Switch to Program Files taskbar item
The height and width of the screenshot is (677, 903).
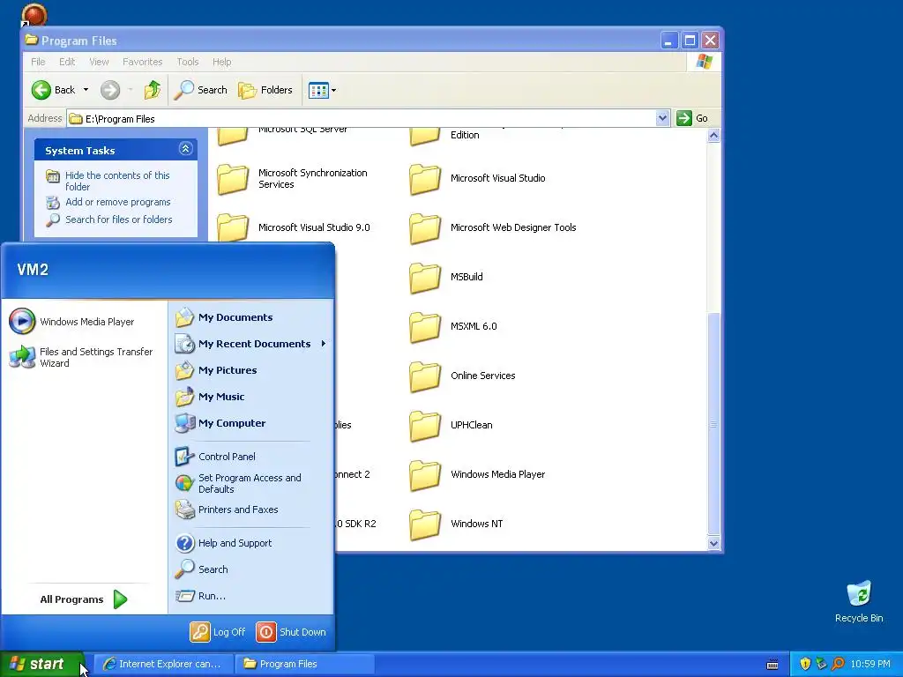[305, 665]
